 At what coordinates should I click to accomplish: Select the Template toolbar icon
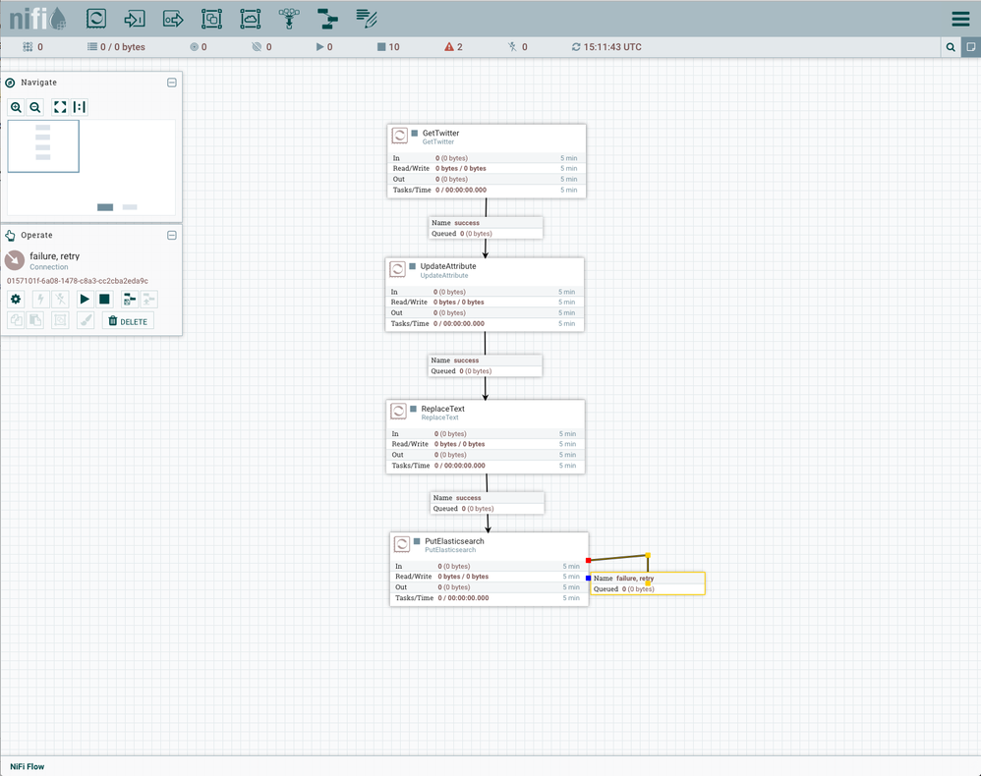point(327,18)
